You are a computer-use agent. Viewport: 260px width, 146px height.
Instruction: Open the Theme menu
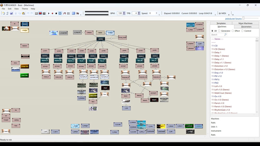coord(25,9)
